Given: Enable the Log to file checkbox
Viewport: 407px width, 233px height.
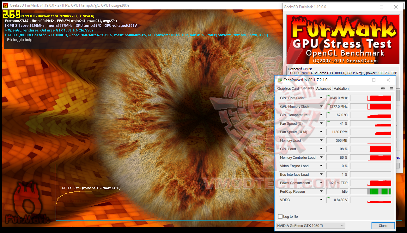Looking at the screenshot, I should (x=280, y=217).
